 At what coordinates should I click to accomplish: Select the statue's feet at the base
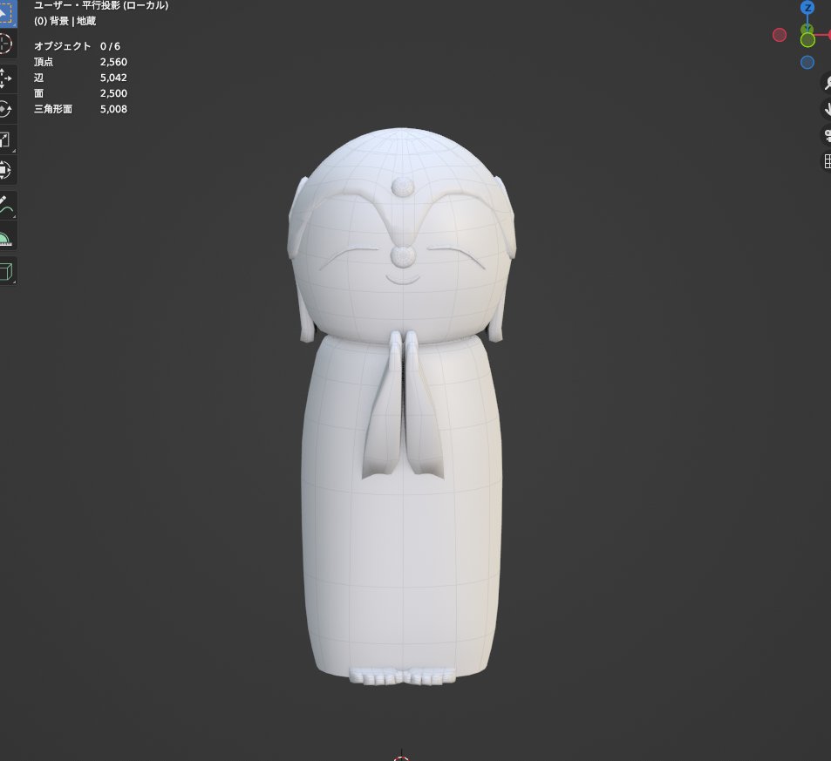(x=402, y=676)
